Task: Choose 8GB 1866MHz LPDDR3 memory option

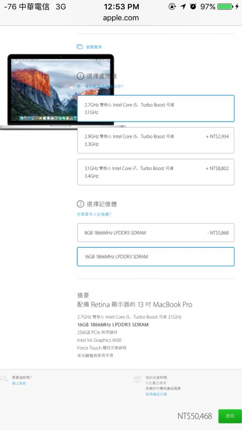Action: point(156,232)
